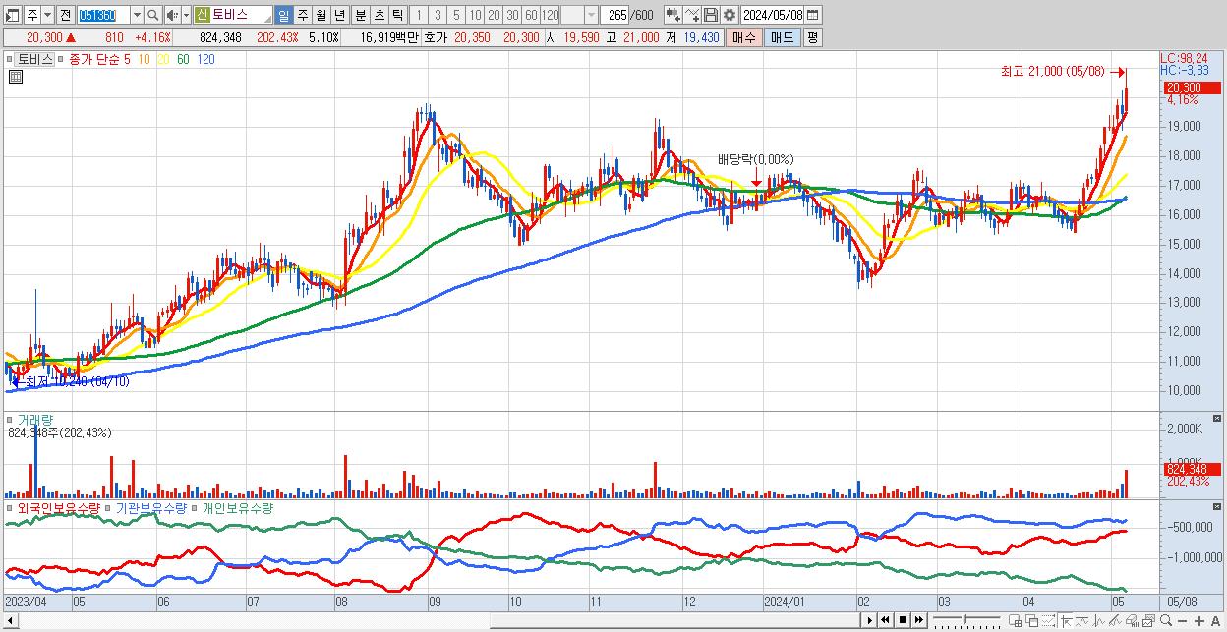Click the window layout icon at top-left corner
This screenshot has height=632, width=1227.
[12, 15]
